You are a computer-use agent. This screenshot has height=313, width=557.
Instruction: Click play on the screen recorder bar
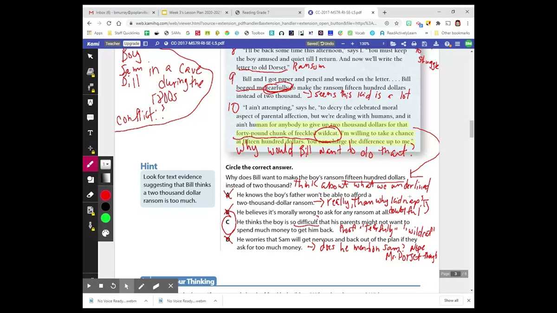pyautogui.click(x=89, y=286)
